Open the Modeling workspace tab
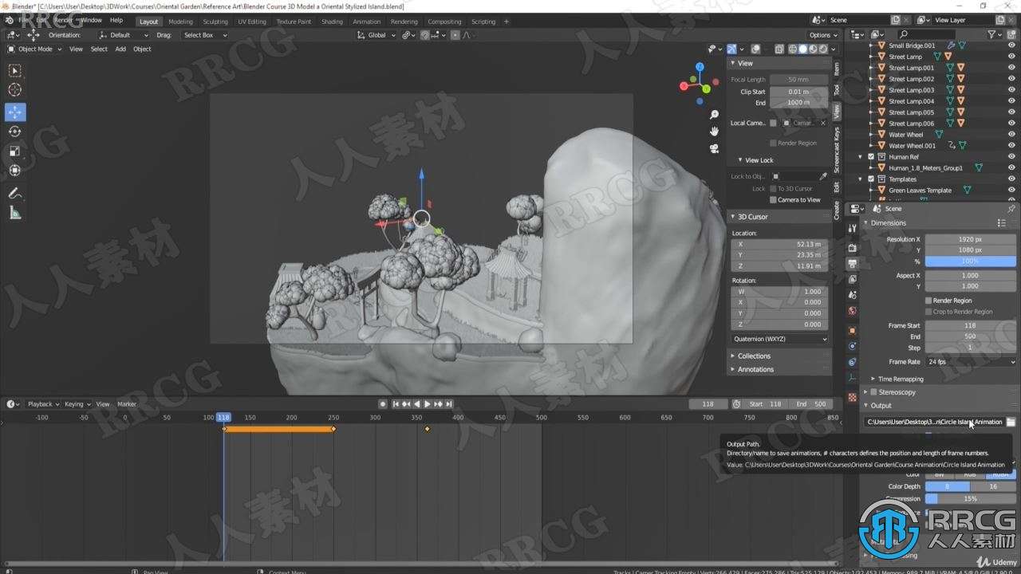1021x574 pixels. tap(180, 22)
